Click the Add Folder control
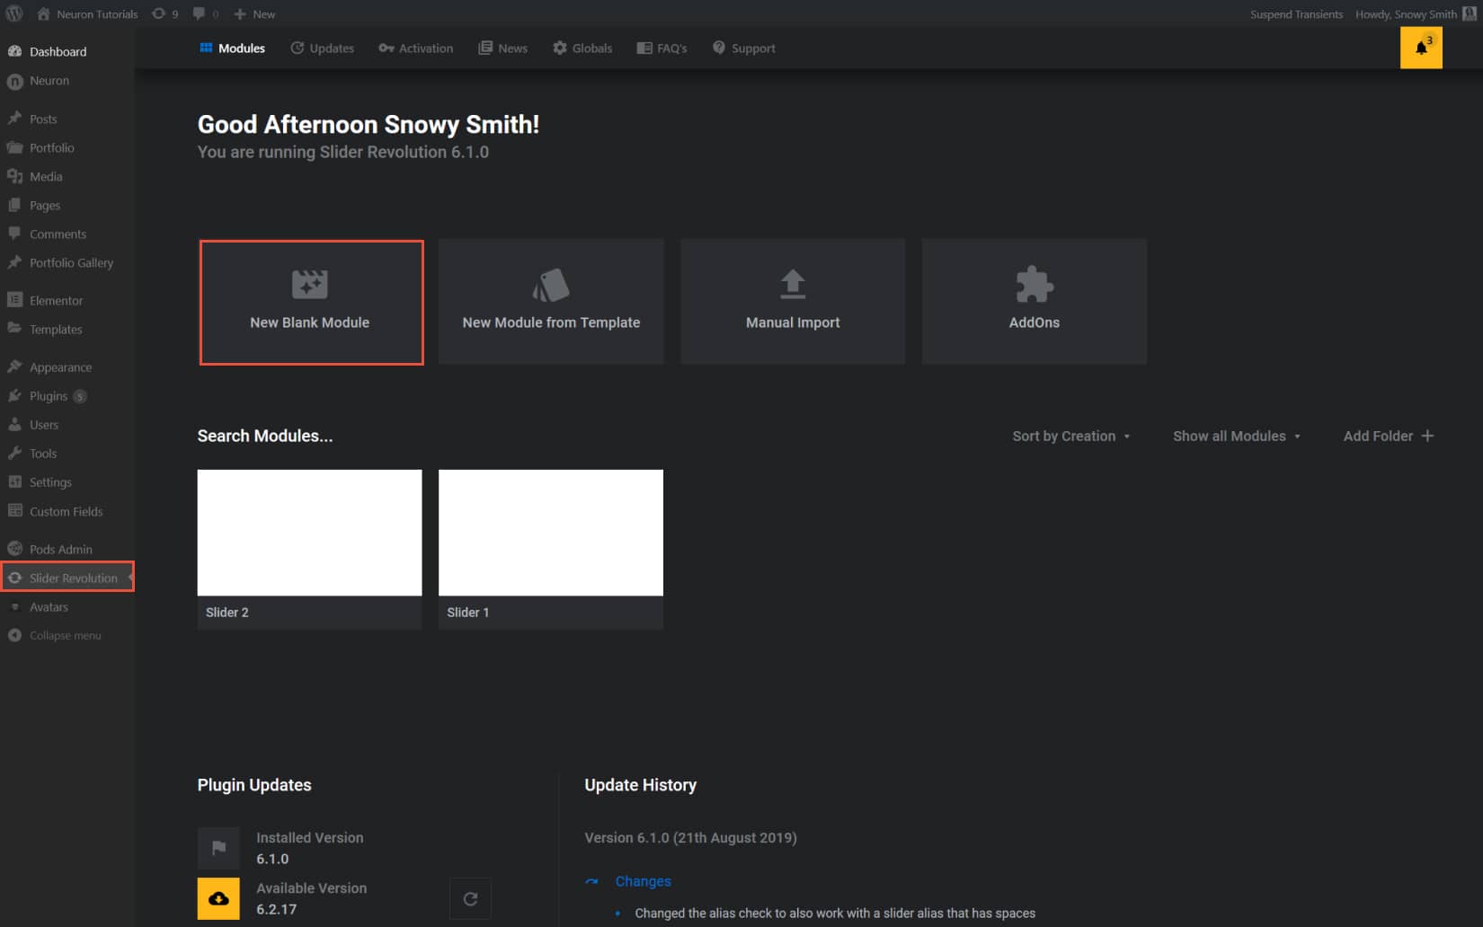The width and height of the screenshot is (1483, 927). click(1386, 436)
